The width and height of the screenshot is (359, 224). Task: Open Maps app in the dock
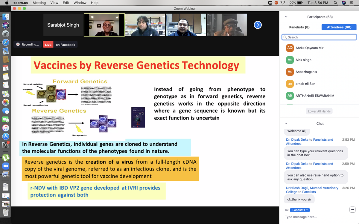pos(6,94)
